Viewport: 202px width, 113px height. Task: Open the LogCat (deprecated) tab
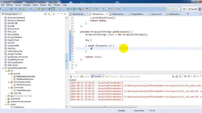pyautogui.click(x=130, y=77)
